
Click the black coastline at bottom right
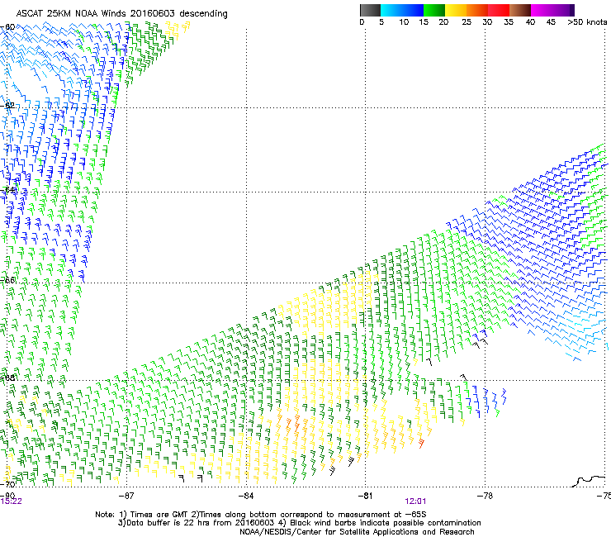pos(590,481)
